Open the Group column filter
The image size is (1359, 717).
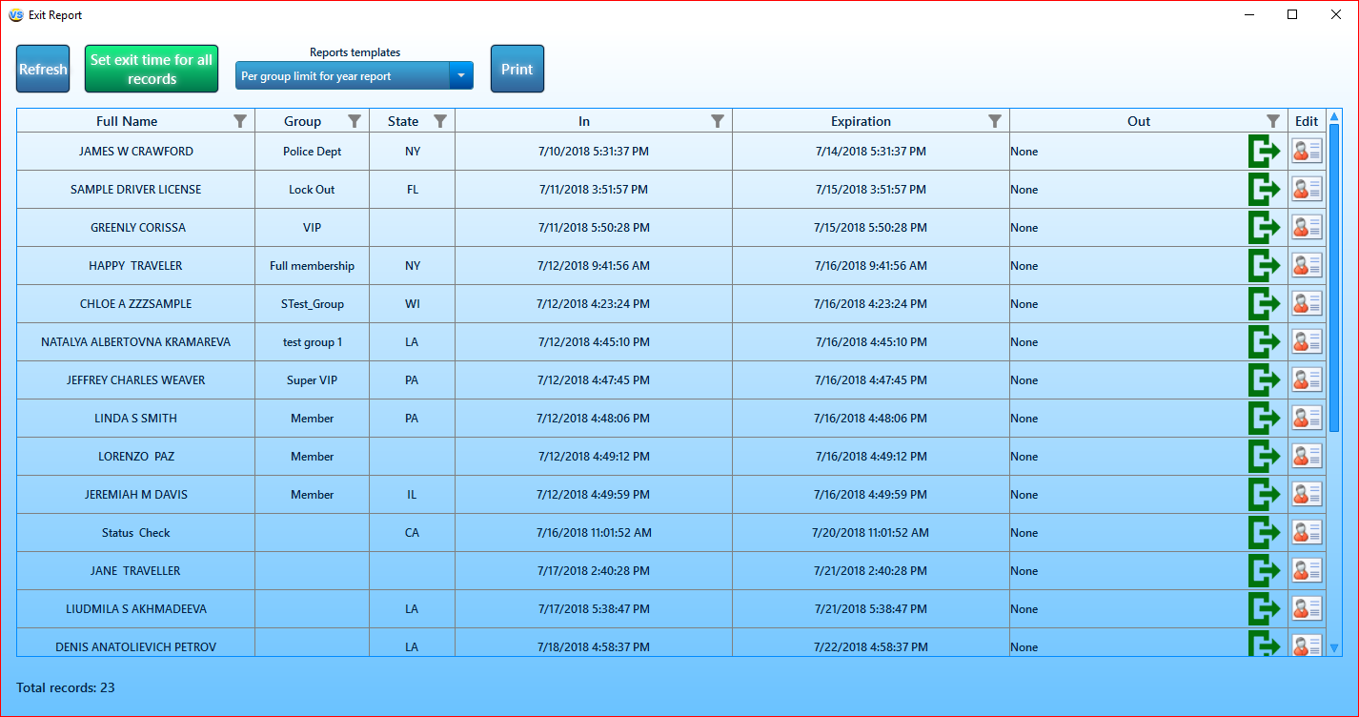tap(355, 121)
